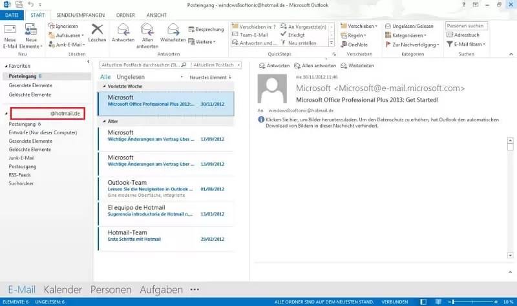Open the El equipo de Hotmail email
Screen dimensions: 517x306
tap(166, 214)
